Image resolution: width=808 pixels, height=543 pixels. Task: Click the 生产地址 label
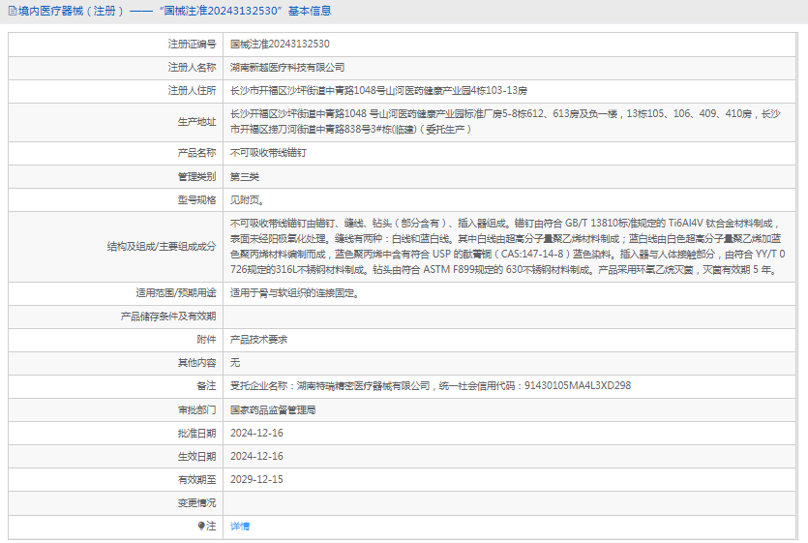196,122
